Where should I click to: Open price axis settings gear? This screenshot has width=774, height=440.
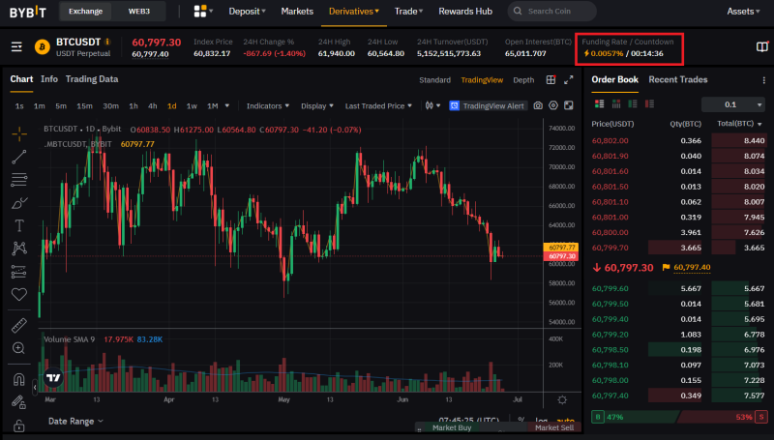tap(562, 400)
